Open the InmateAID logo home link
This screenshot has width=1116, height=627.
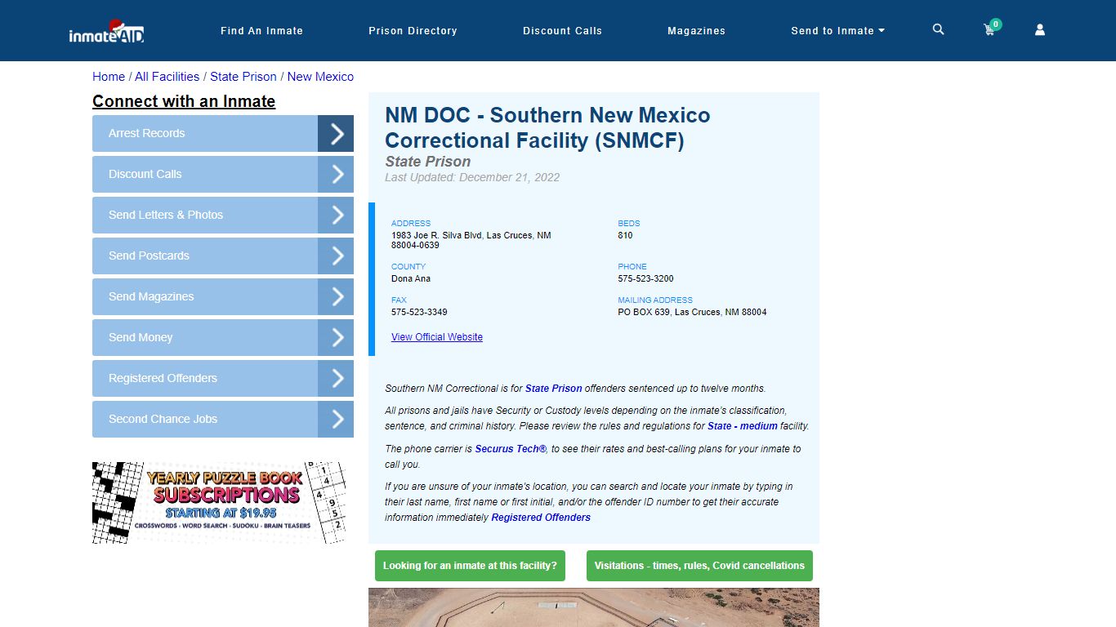click(x=106, y=31)
